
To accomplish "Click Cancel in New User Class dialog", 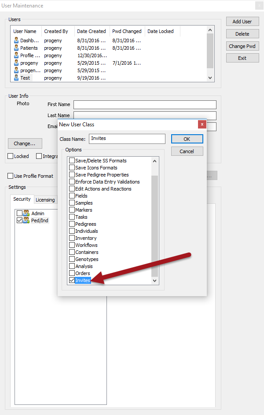I will tap(187, 151).
